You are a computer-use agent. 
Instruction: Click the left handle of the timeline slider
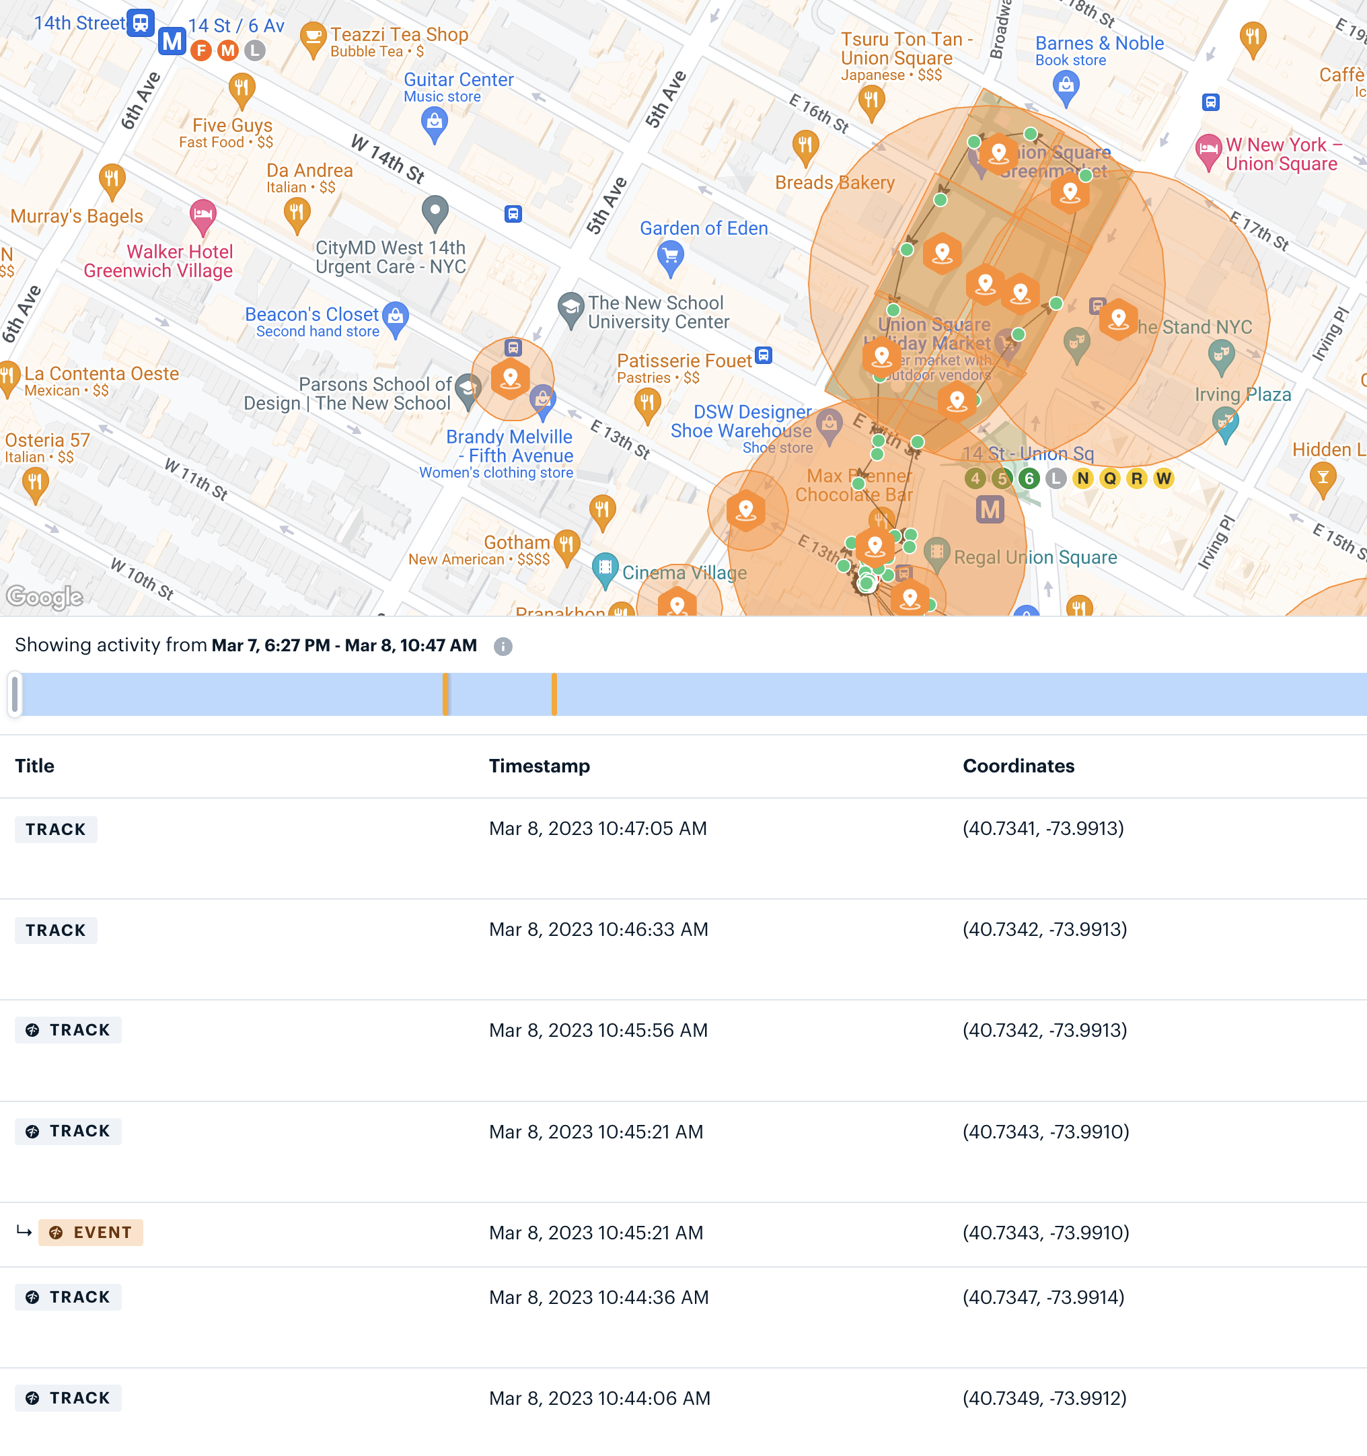(15, 694)
